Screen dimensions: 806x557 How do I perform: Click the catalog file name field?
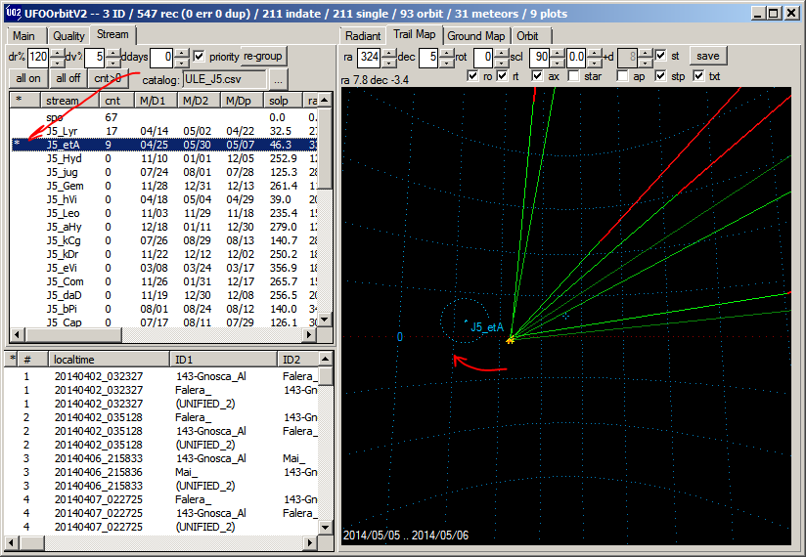coord(223,79)
